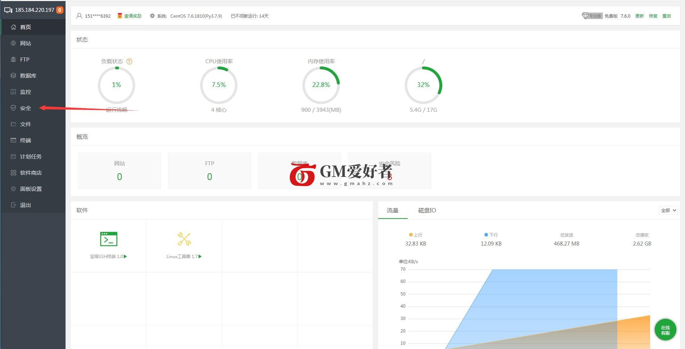685x349 pixels.
Task: Click the system gear icon before 系统
Action: 152,16
